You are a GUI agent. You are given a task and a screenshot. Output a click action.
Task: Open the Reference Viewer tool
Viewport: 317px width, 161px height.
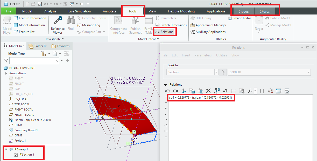[x=58, y=25]
